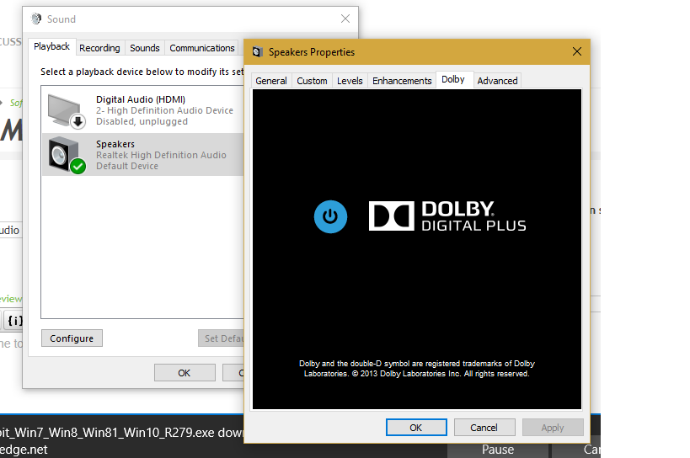The height and width of the screenshot is (458, 690).
Task: Close the Sound window
Action: click(345, 19)
